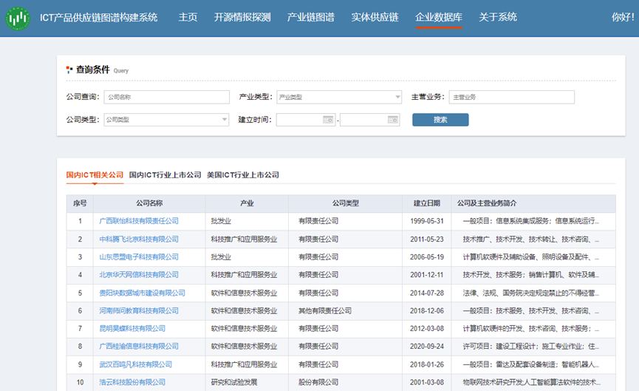Viewport: 639px width, 391px height.
Task: Open 关于系统 navigation item
Action: (x=498, y=17)
